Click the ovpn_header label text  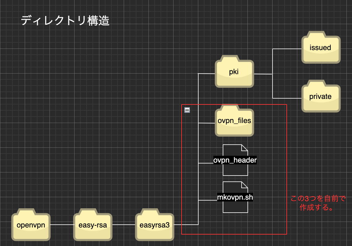point(235,160)
